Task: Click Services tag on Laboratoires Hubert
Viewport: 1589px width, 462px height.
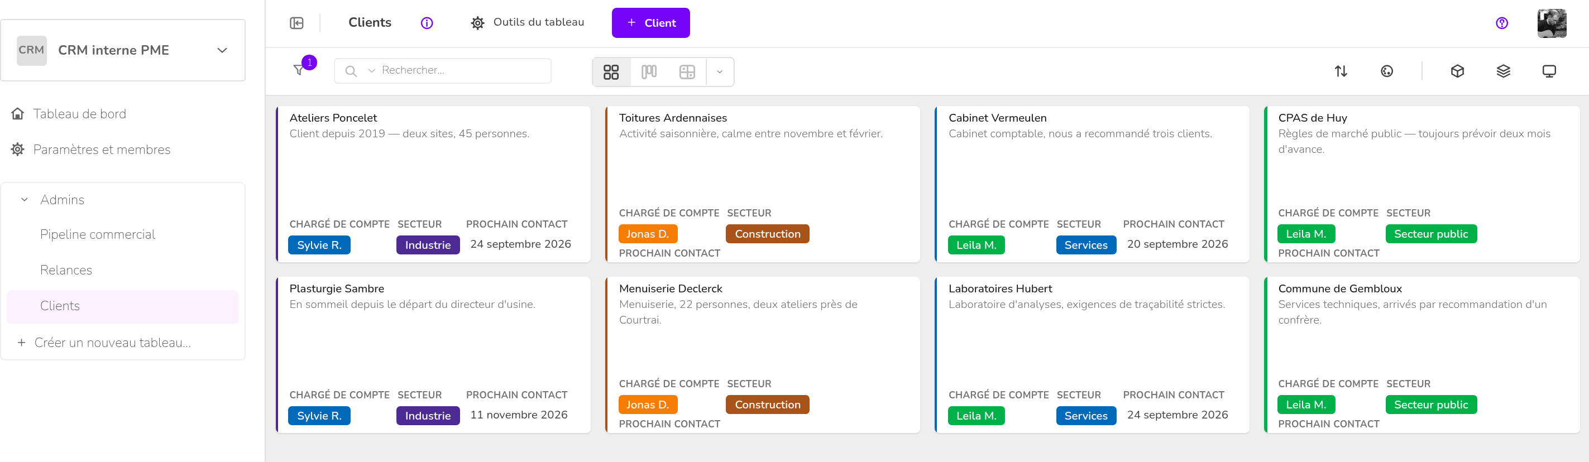Action: click(x=1085, y=416)
